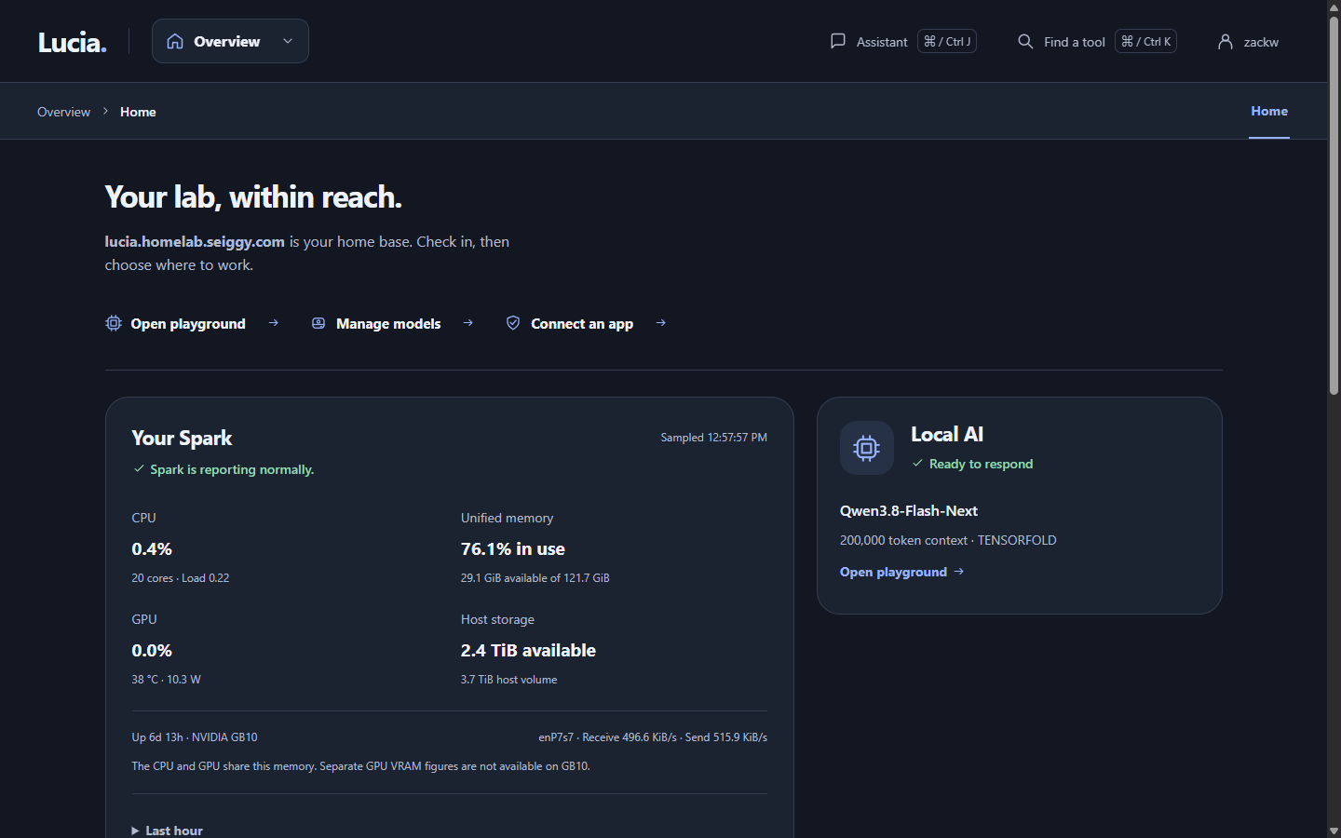Click the playground chip icon in quick links
Viewport: 1341px width, 838px height.
pyautogui.click(x=114, y=323)
